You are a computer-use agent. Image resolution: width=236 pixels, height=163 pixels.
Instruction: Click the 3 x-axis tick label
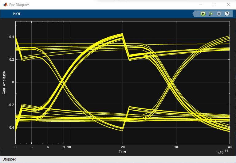(31, 147)
